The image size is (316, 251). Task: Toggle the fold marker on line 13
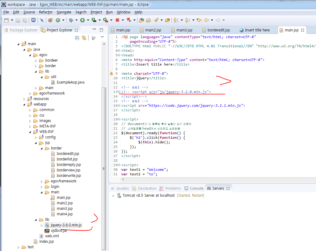click(x=119, y=92)
